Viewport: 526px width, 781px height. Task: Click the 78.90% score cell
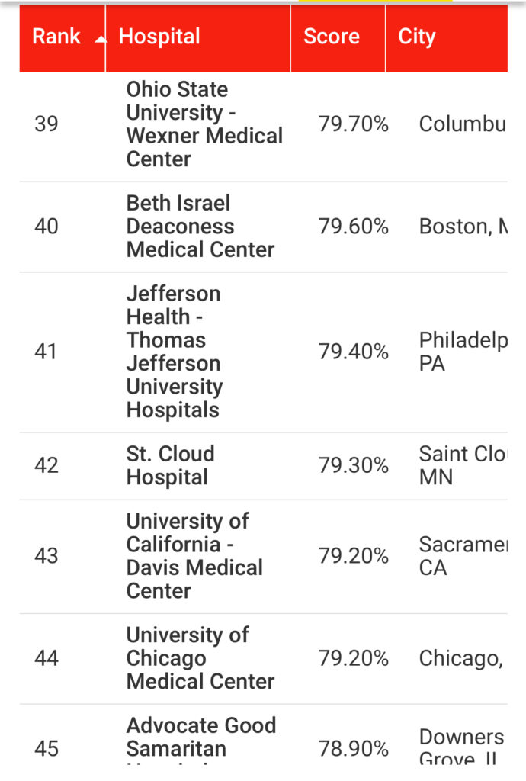click(353, 748)
